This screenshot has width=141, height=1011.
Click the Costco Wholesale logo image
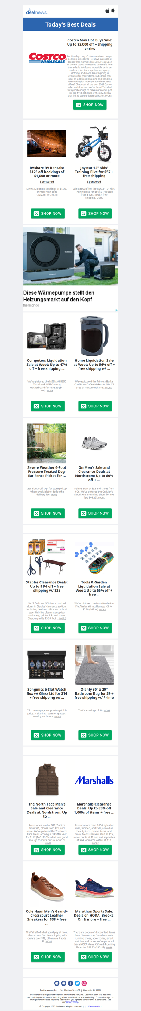(x=47, y=58)
